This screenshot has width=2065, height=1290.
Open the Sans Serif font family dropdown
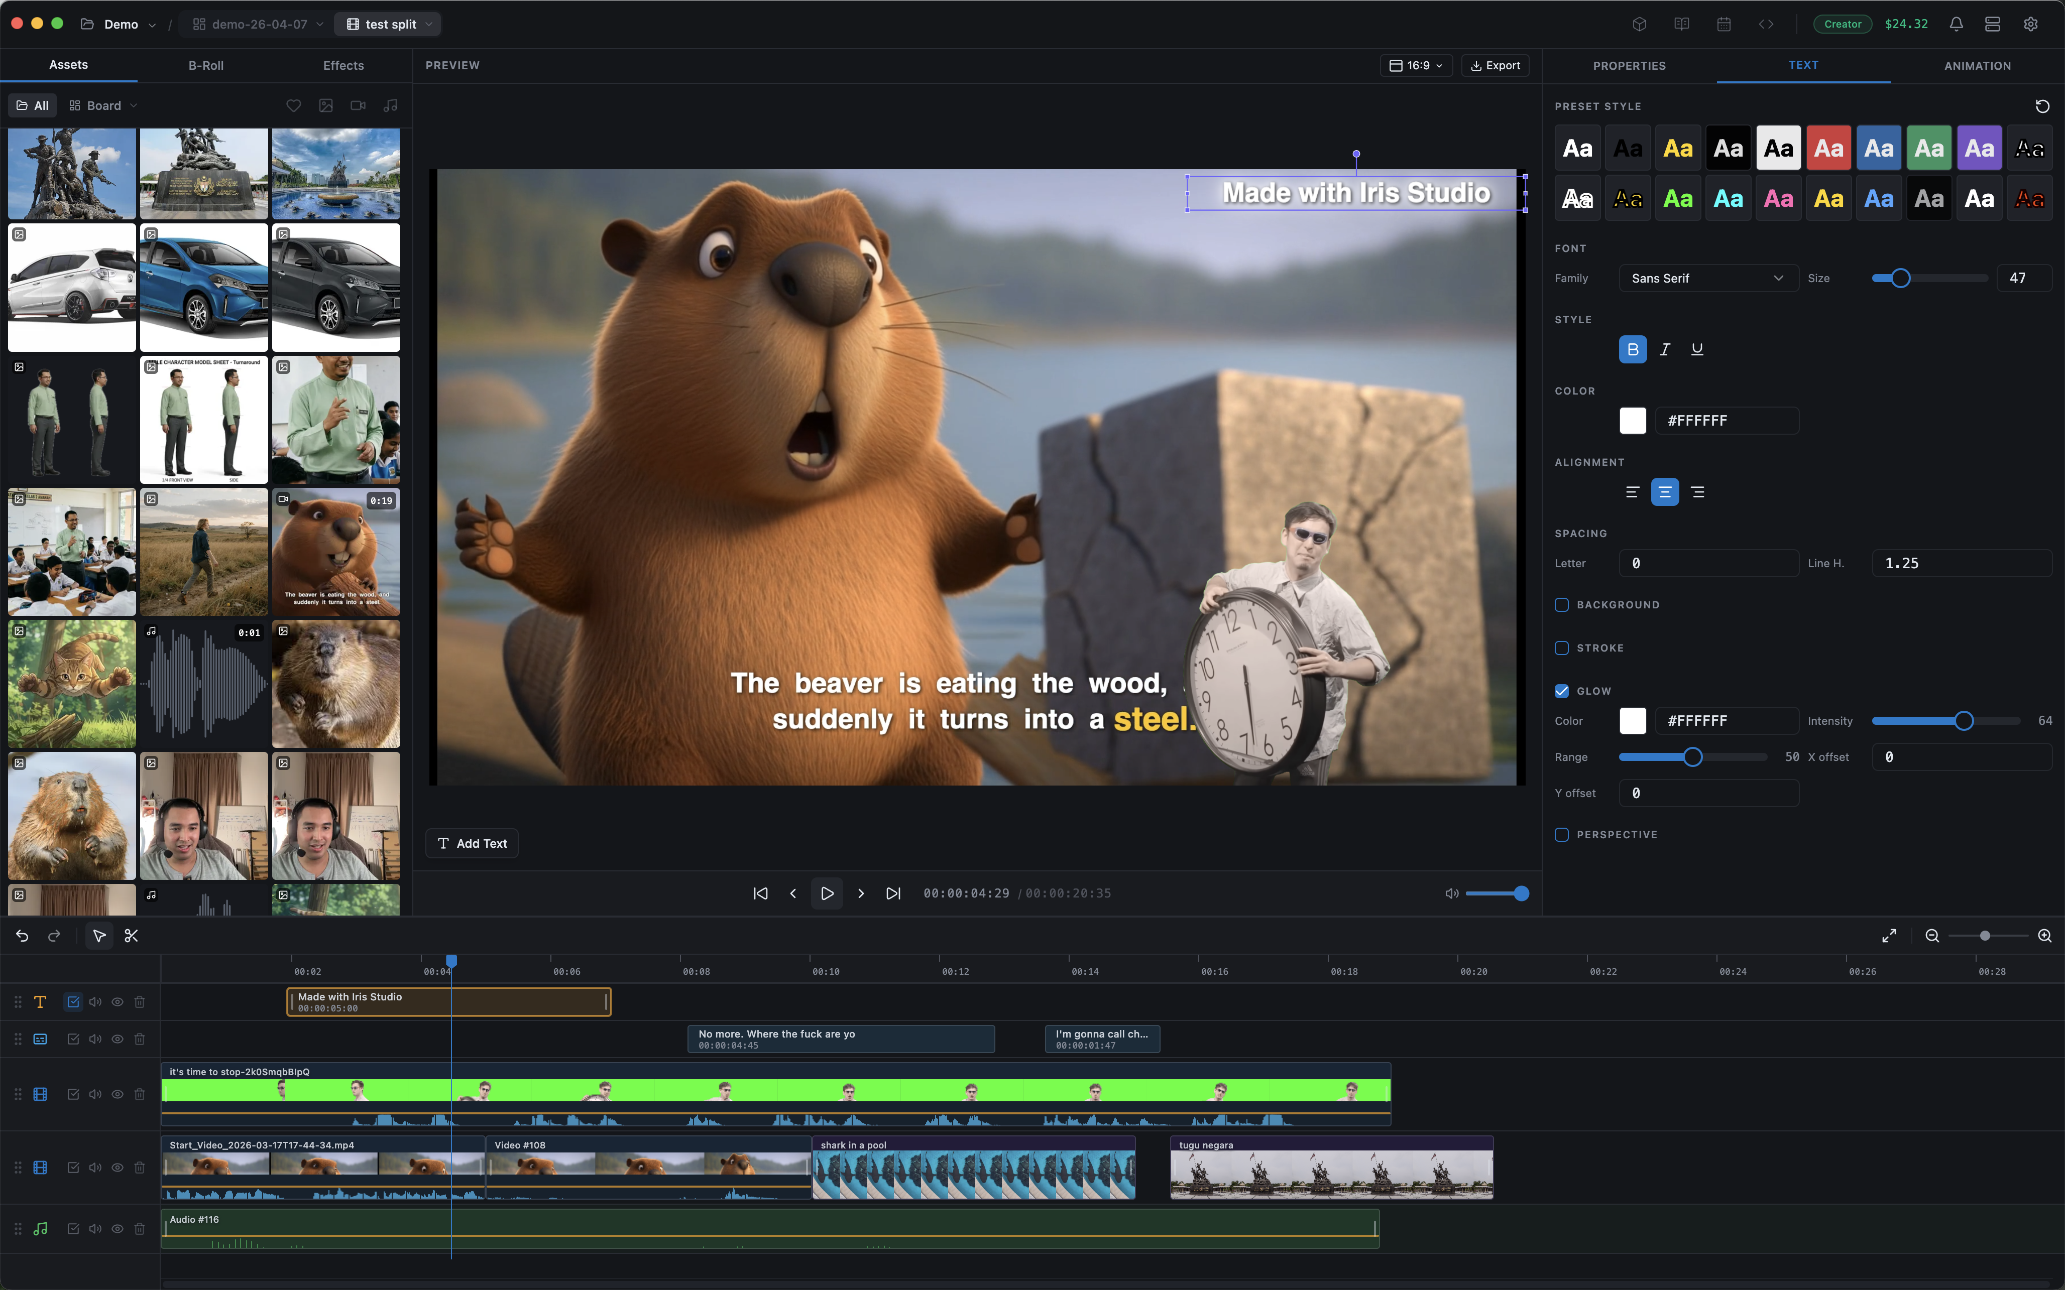[x=1707, y=278]
